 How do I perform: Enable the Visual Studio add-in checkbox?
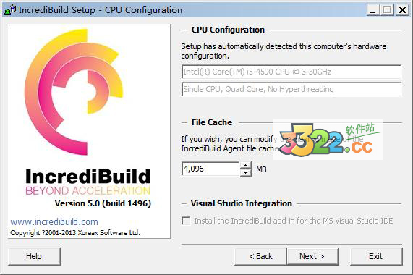tap(186, 221)
